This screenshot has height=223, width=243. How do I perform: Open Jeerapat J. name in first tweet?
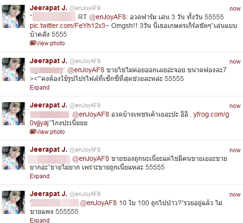tap(49, 8)
